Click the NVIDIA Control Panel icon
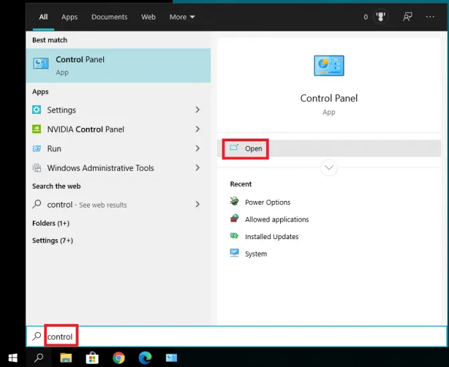This screenshot has width=449, height=367. tap(36, 129)
